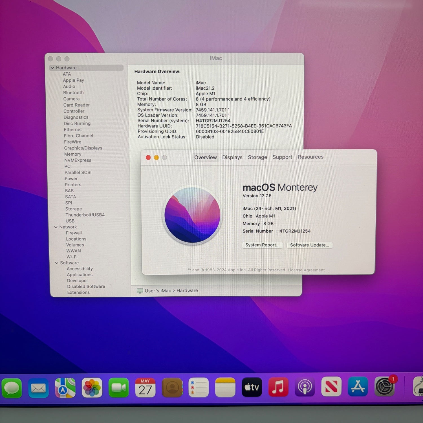423x423 pixels.
Task: Select Audio under Hardware
Action: click(x=69, y=86)
